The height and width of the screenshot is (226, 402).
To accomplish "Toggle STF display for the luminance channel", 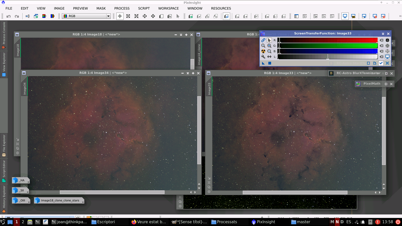I will click(x=387, y=56).
